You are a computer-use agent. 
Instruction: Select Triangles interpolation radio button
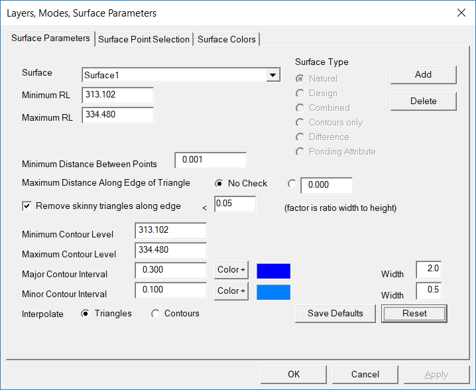(x=85, y=314)
